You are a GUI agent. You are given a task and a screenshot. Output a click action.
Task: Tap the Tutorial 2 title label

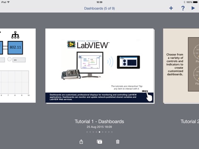pyautogui.click(x=190, y=121)
